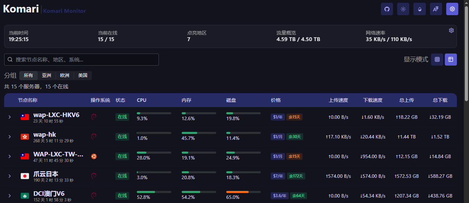
Task: Sort by 总下载 column header
Action: pyautogui.click(x=440, y=100)
